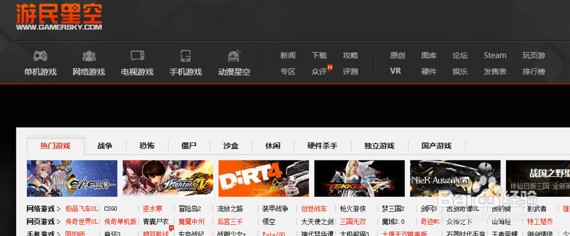Image resolution: width=570 pixels, height=236 pixels.
Task: Click the 传奇世界OL link
Action: tap(82, 222)
